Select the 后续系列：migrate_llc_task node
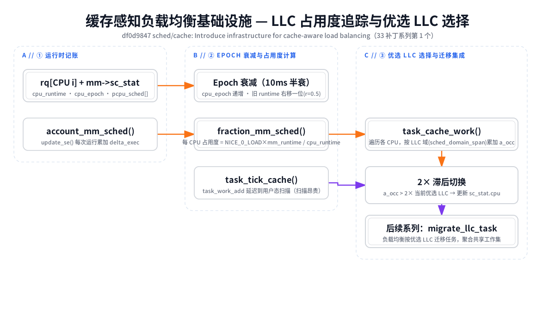Screen dimensions: 555x324 click(x=442, y=231)
